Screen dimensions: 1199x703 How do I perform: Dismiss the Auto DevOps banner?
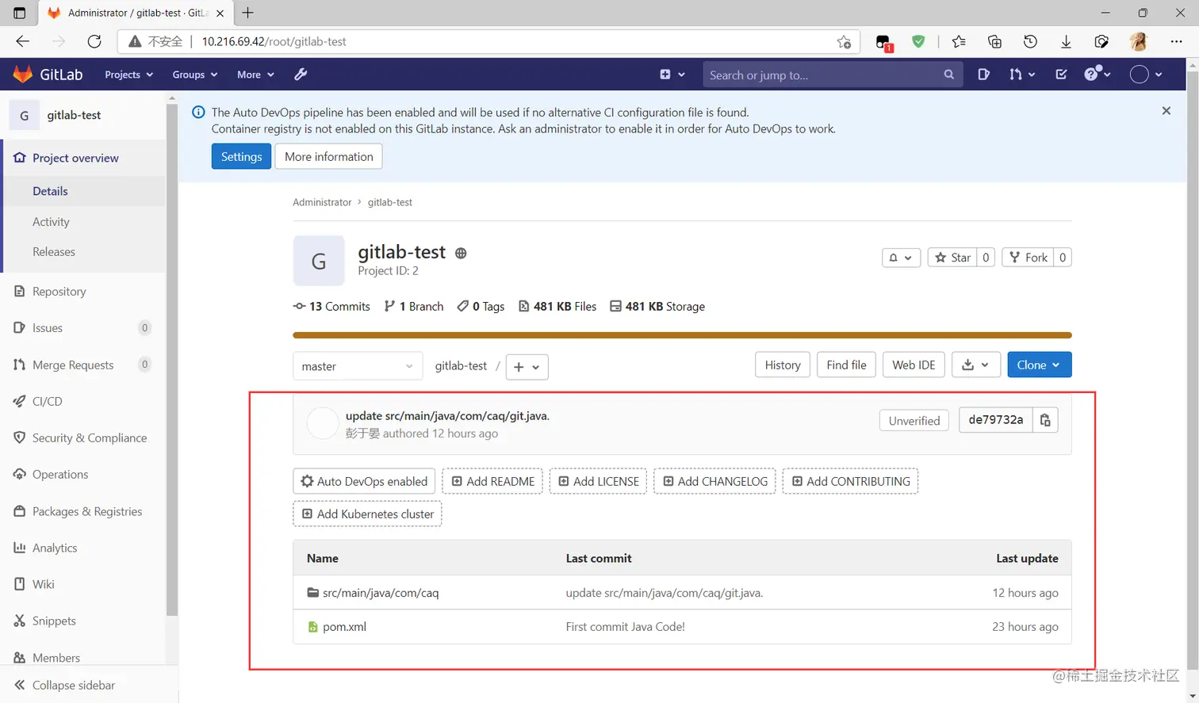1166,111
